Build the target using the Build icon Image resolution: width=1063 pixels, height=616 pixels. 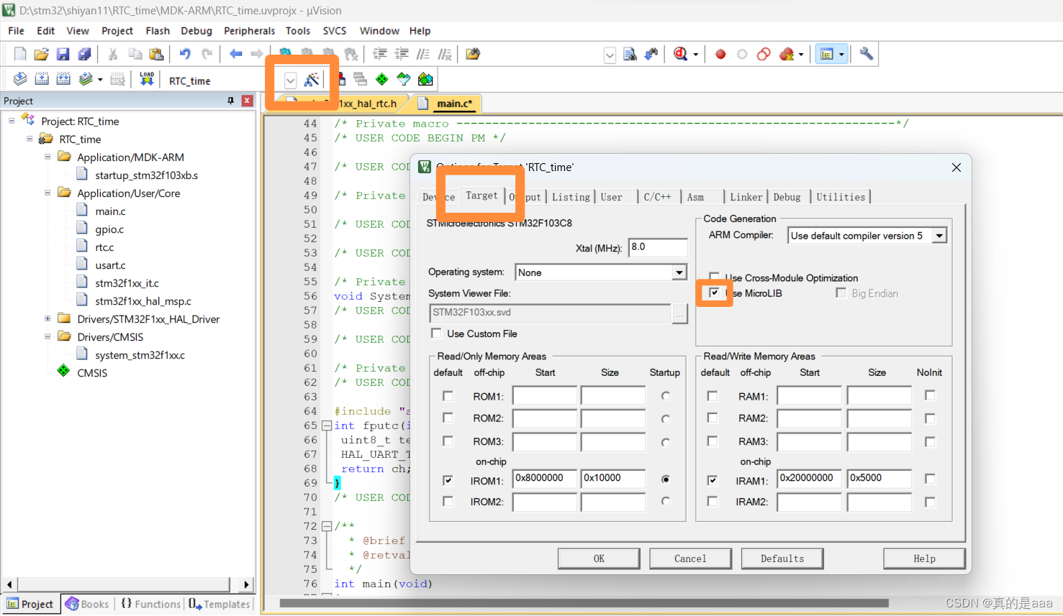42,79
